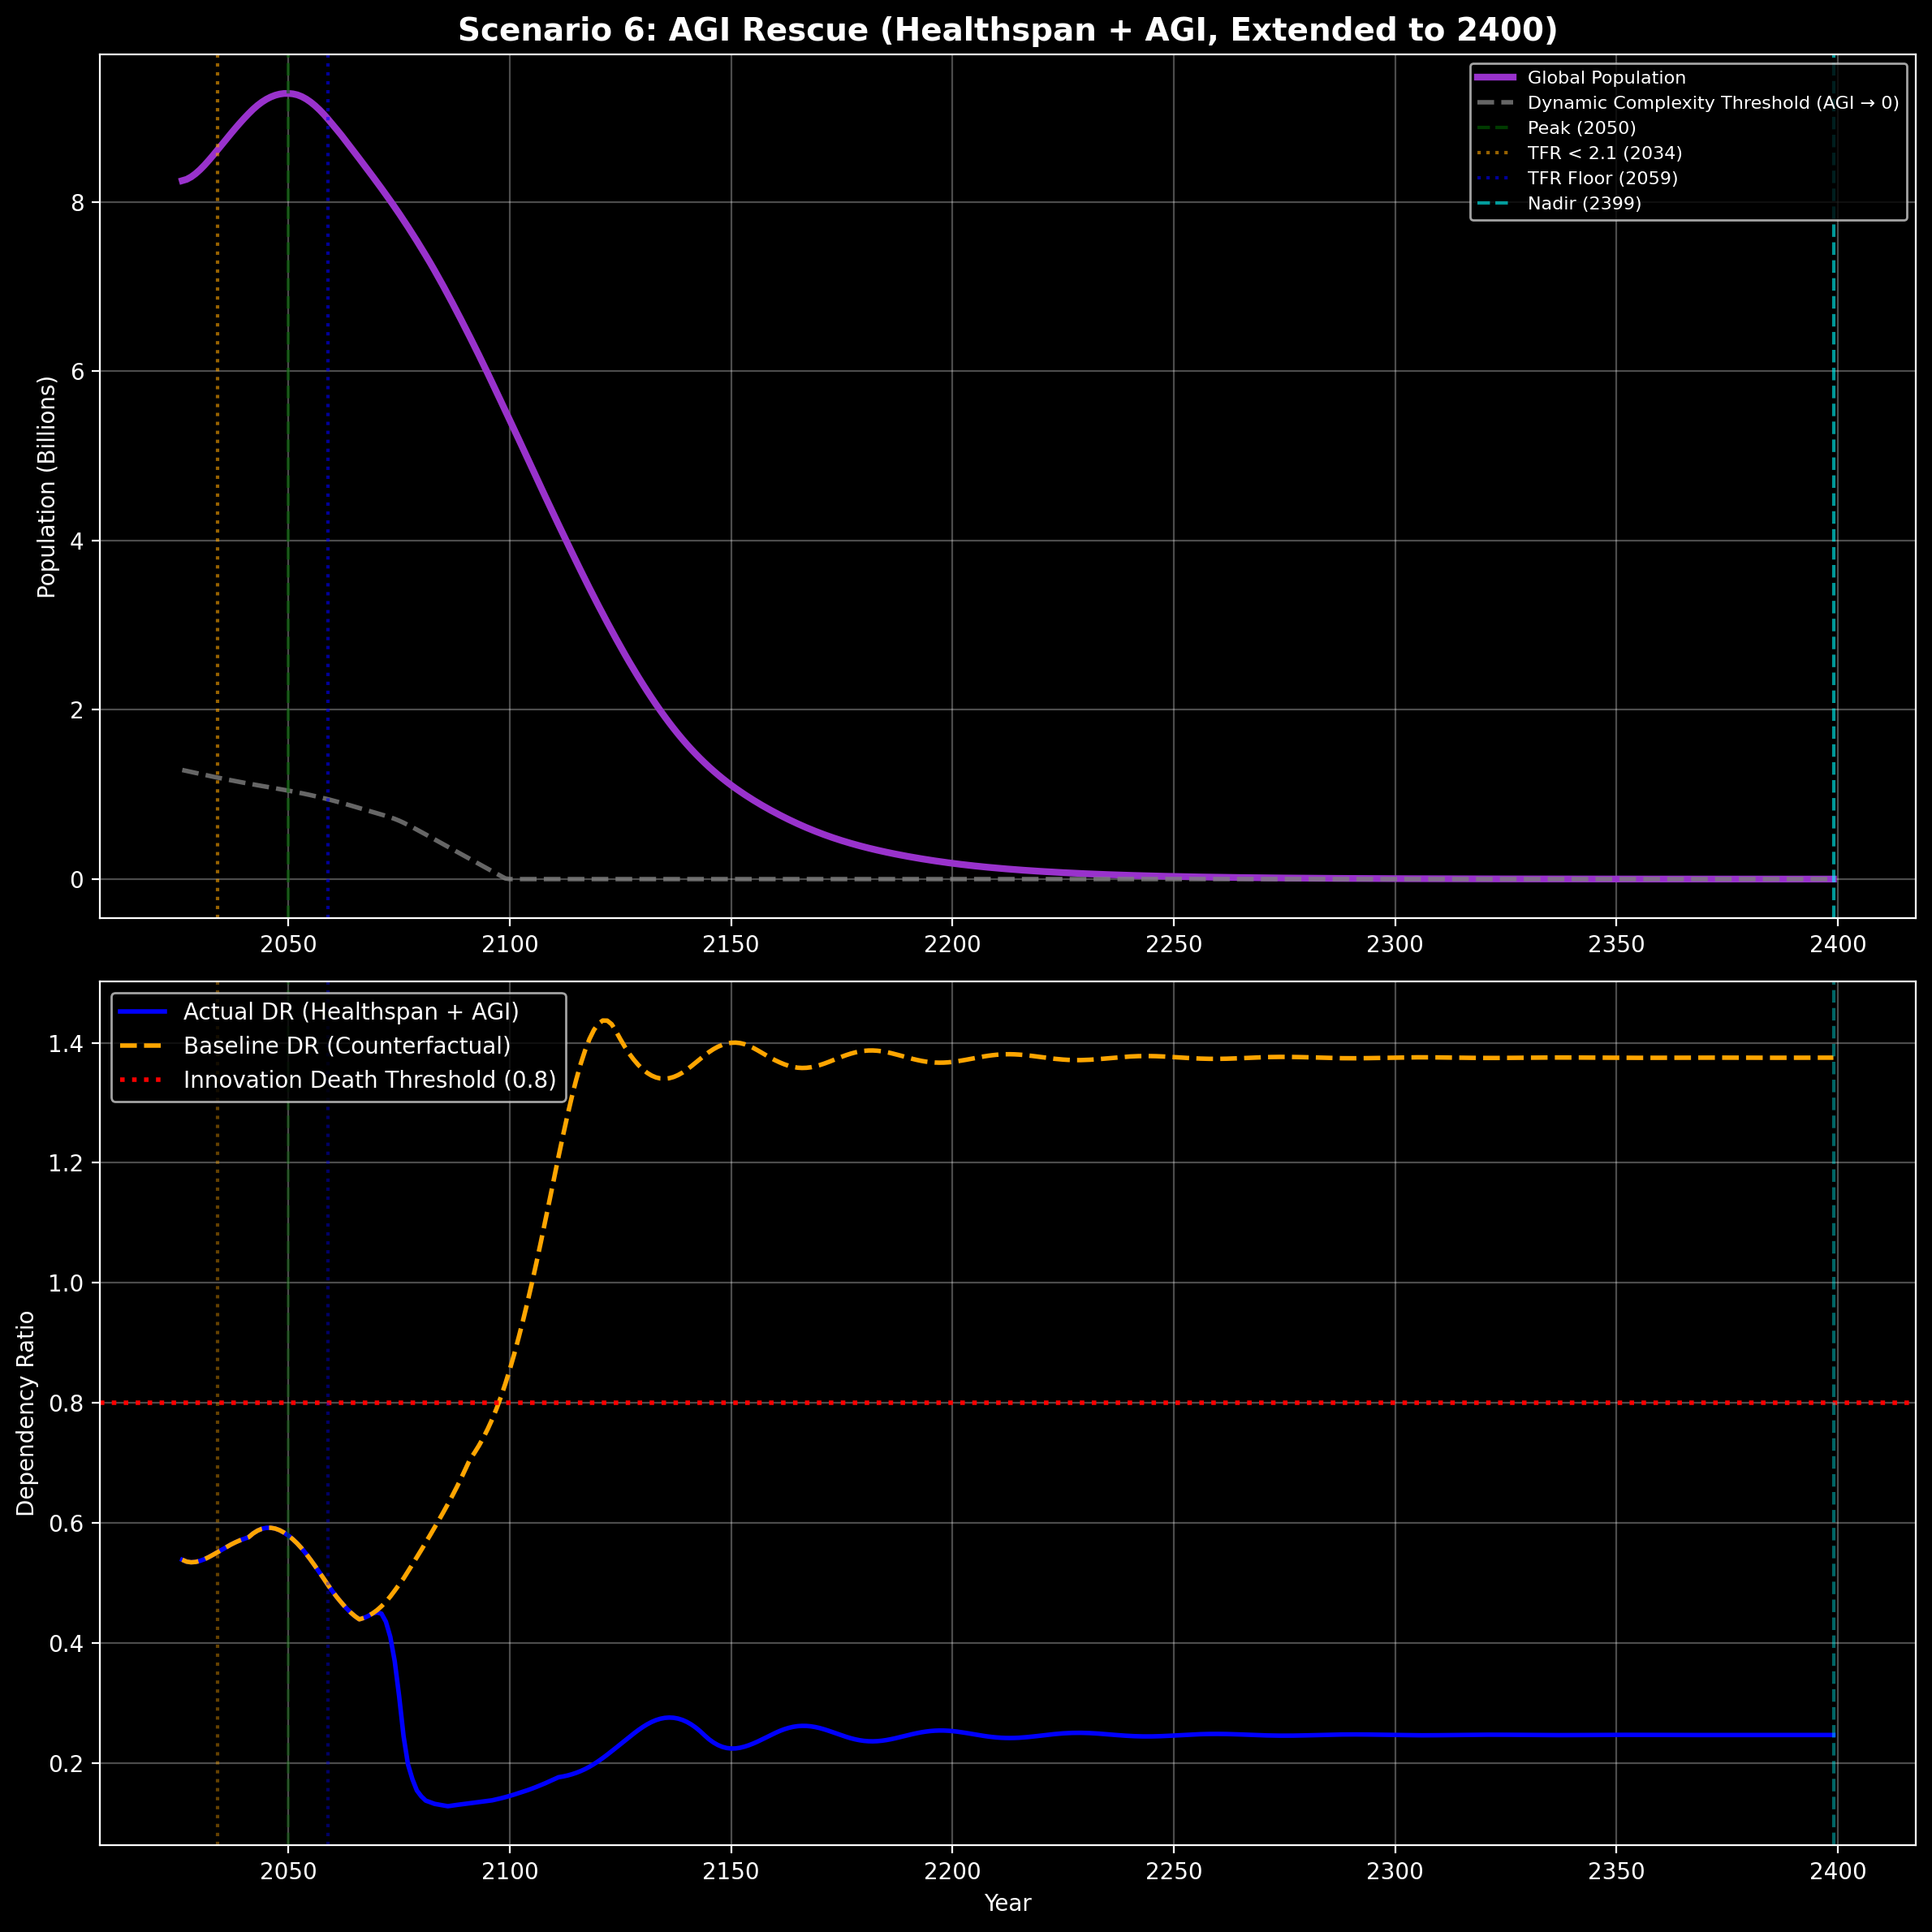Select the Peak (2050) legend entry
1932x1932 pixels.
click(x=1581, y=128)
